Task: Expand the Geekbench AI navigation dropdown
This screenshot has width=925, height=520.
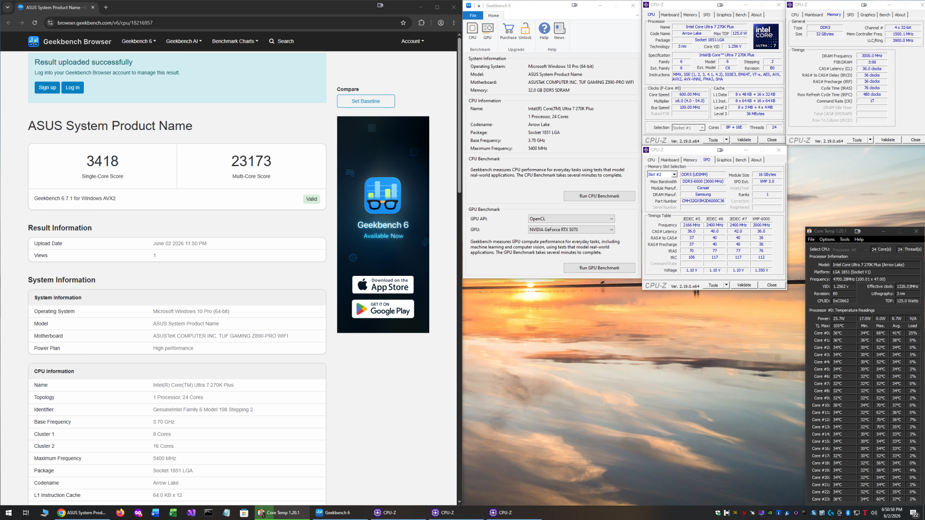Action: point(184,41)
